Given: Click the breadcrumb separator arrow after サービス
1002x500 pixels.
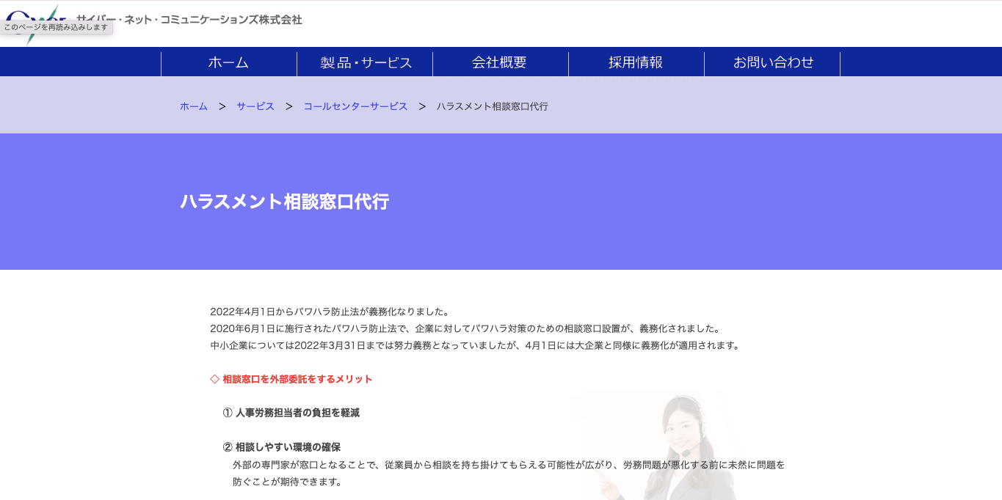Looking at the screenshot, I should coord(289,106).
